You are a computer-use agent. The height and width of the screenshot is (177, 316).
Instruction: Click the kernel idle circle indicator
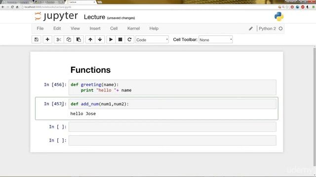tap(280, 29)
